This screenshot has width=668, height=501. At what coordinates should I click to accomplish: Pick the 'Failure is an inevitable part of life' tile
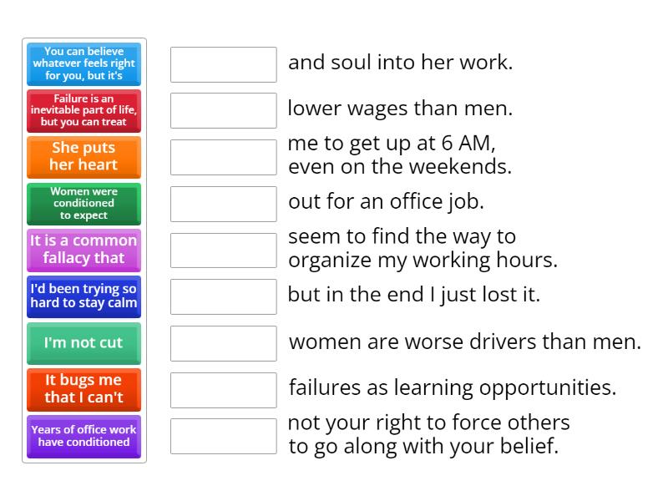pyautogui.click(x=83, y=110)
